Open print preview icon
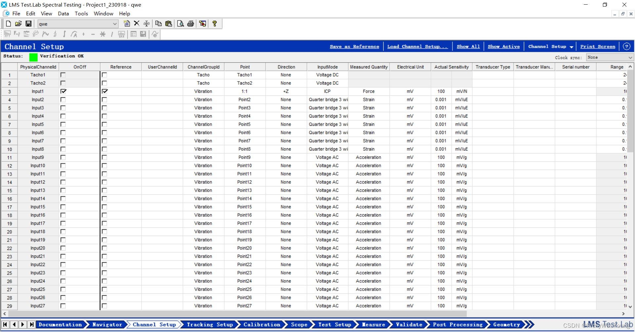 pyautogui.click(x=181, y=24)
